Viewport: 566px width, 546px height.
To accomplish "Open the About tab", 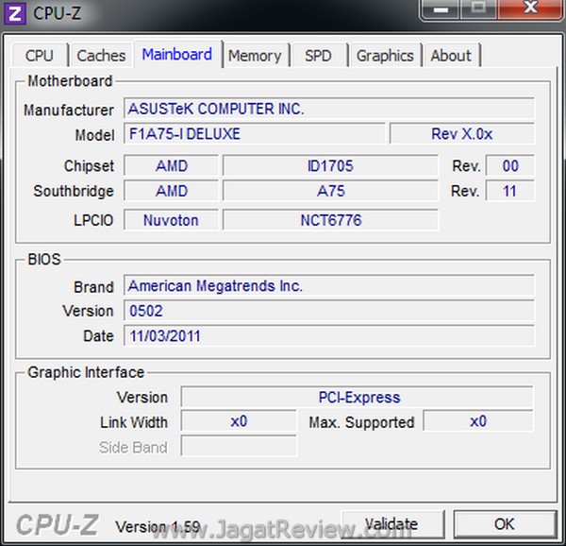I will [451, 56].
